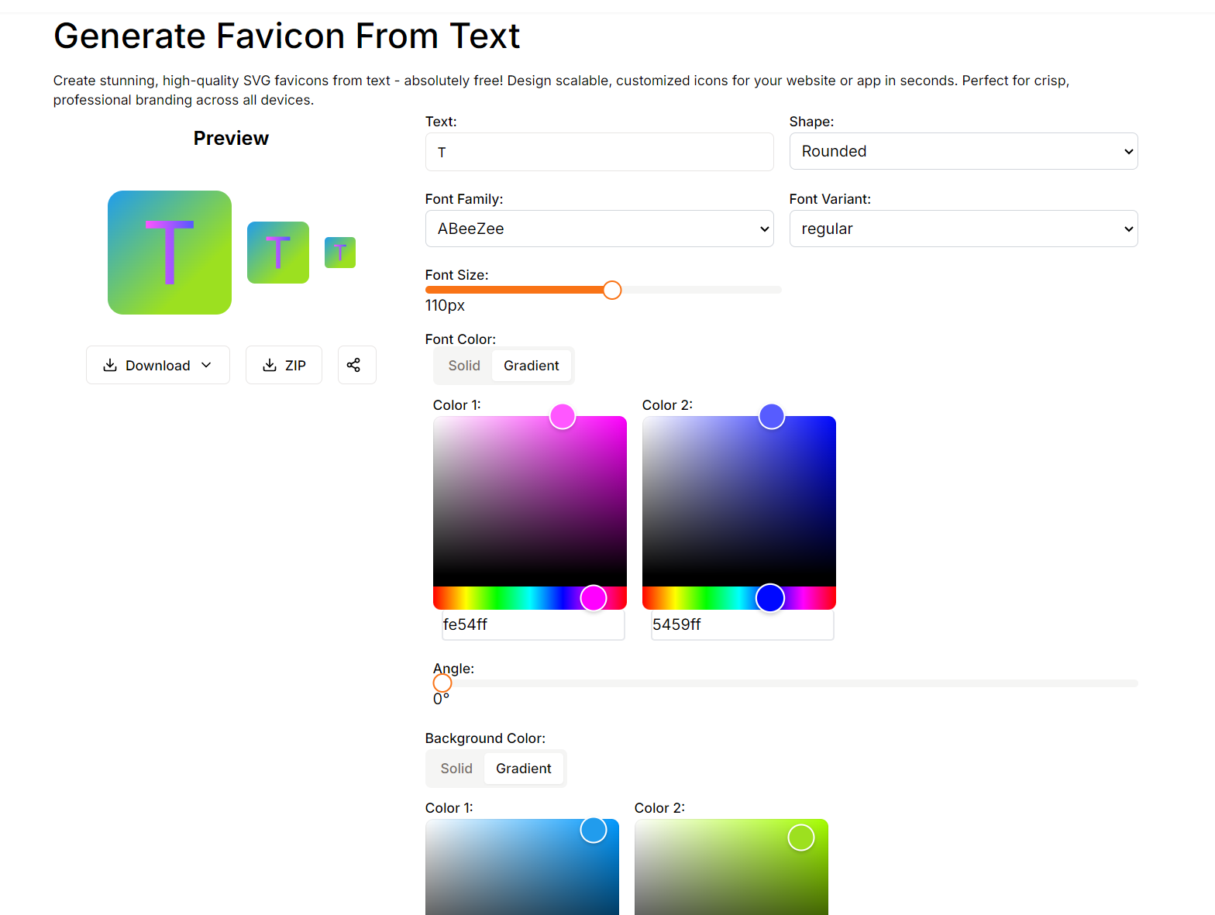Select Gradient under Font Color
This screenshot has width=1215, height=915.
tap(532, 366)
